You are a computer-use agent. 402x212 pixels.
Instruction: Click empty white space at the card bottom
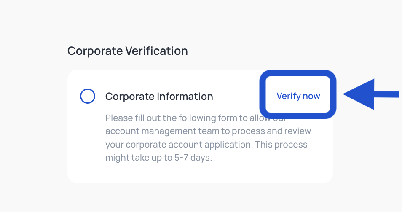coord(200,173)
